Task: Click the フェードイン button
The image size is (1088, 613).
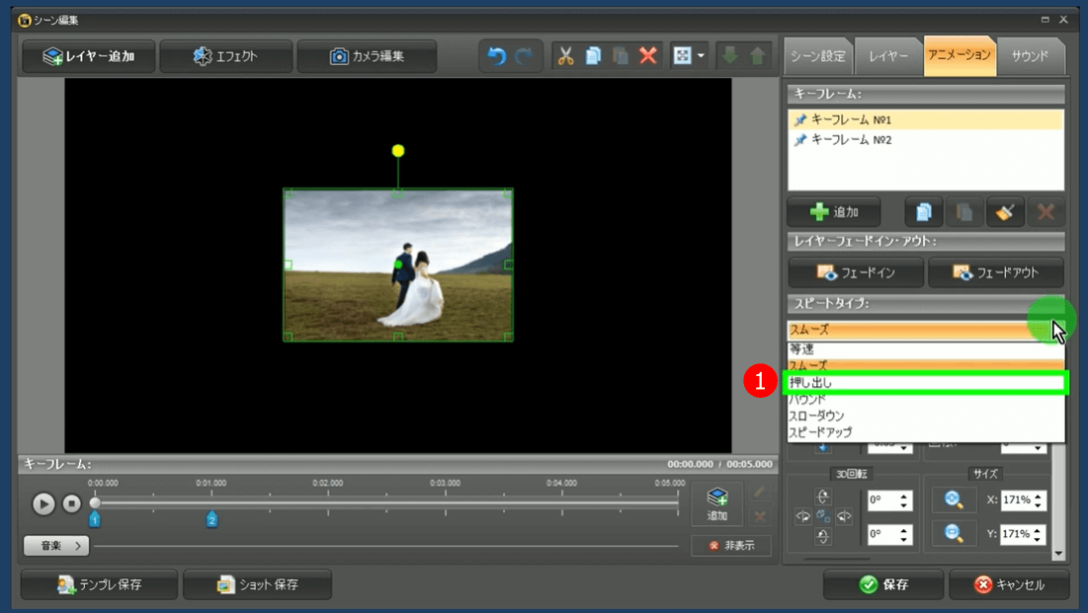Action: pyautogui.click(x=856, y=272)
